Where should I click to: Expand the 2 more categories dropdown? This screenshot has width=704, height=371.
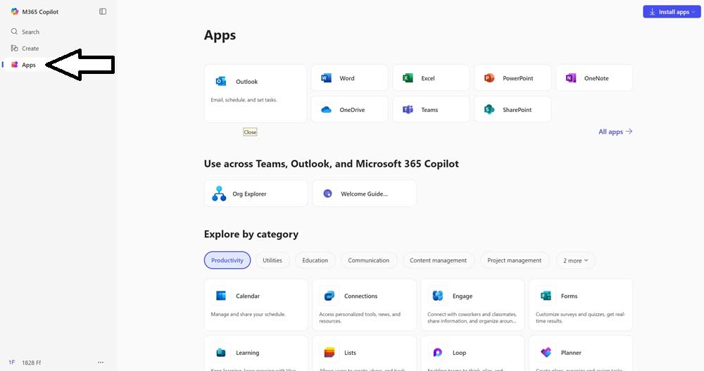tap(576, 260)
